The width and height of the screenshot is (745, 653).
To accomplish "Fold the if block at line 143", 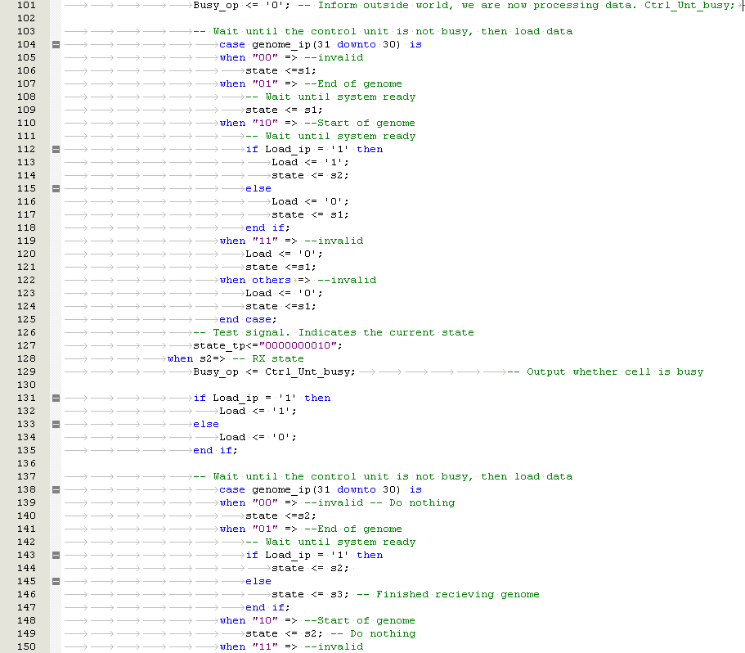I will pyautogui.click(x=56, y=555).
